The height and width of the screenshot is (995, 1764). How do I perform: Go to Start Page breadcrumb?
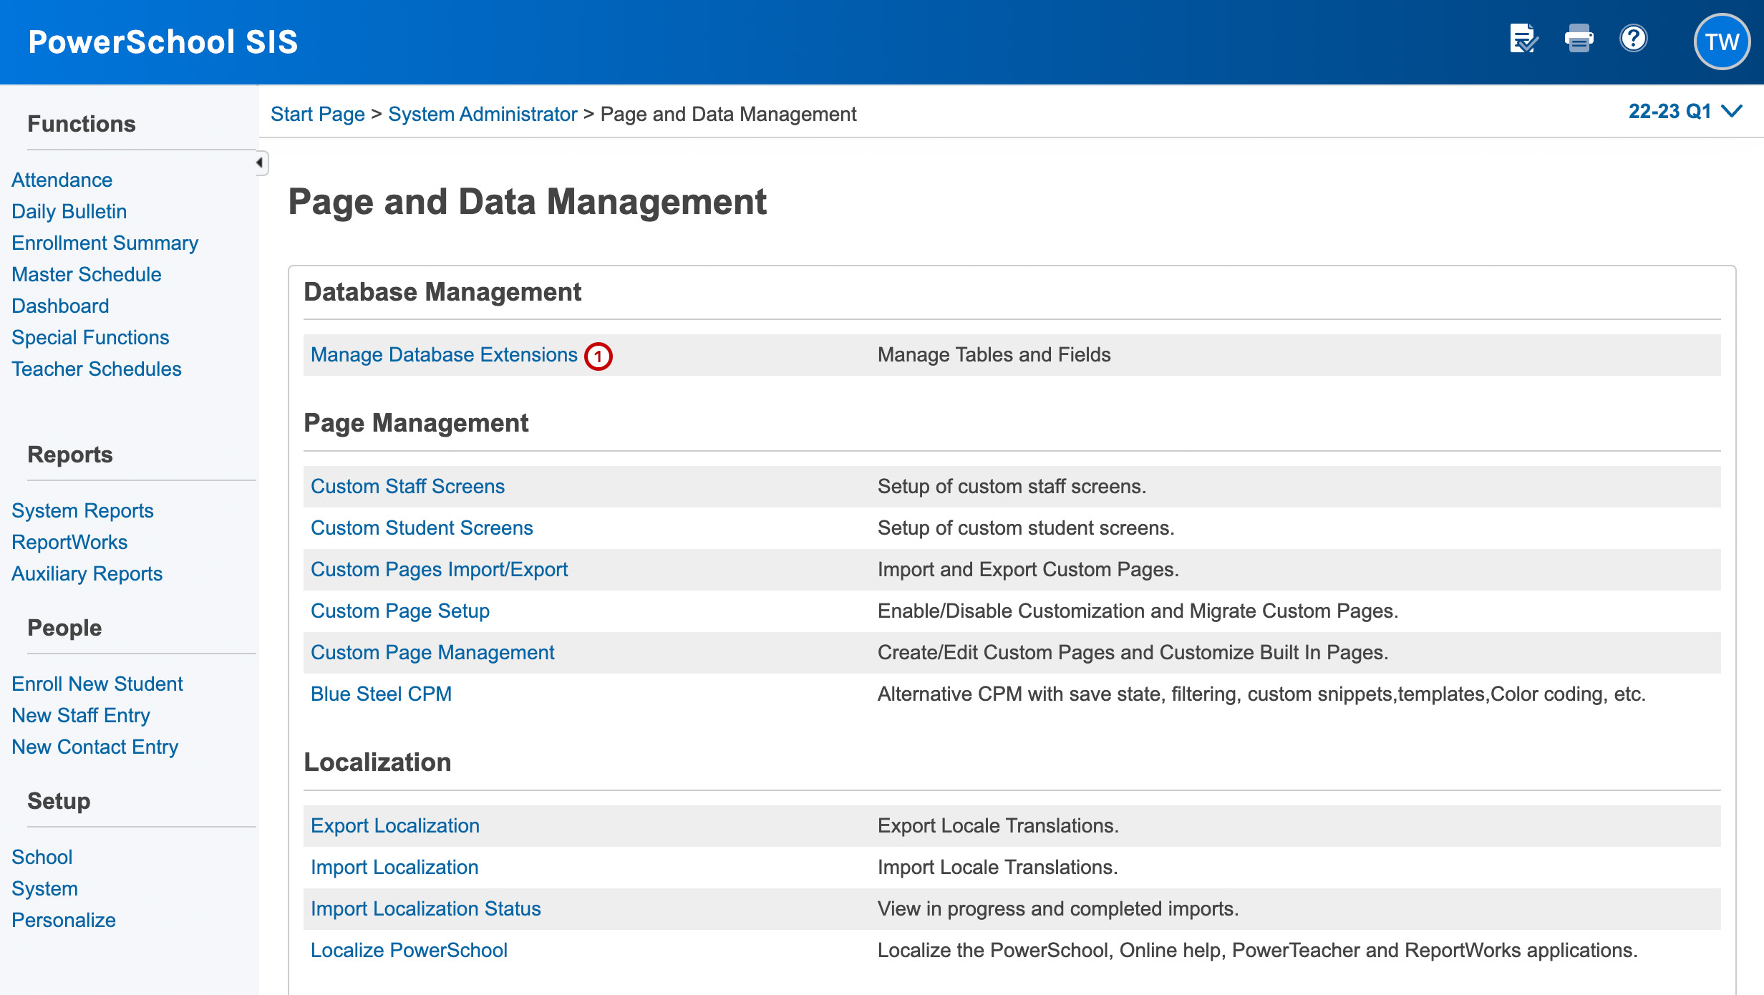pos(318,114)
